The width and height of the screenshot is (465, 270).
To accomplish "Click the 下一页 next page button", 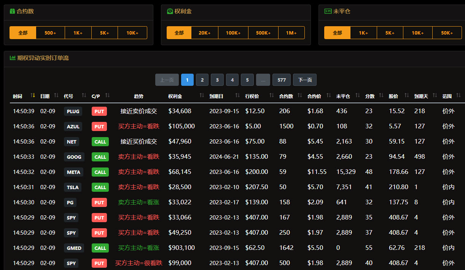I will (x=305, y=80).
